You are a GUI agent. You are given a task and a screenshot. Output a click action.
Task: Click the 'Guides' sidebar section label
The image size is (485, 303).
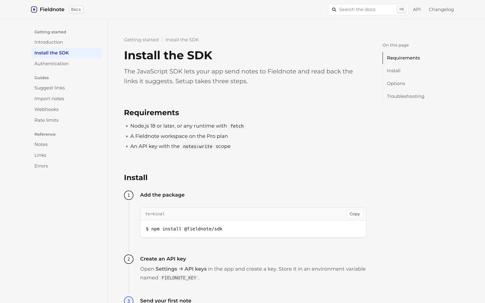pos(42,78)
